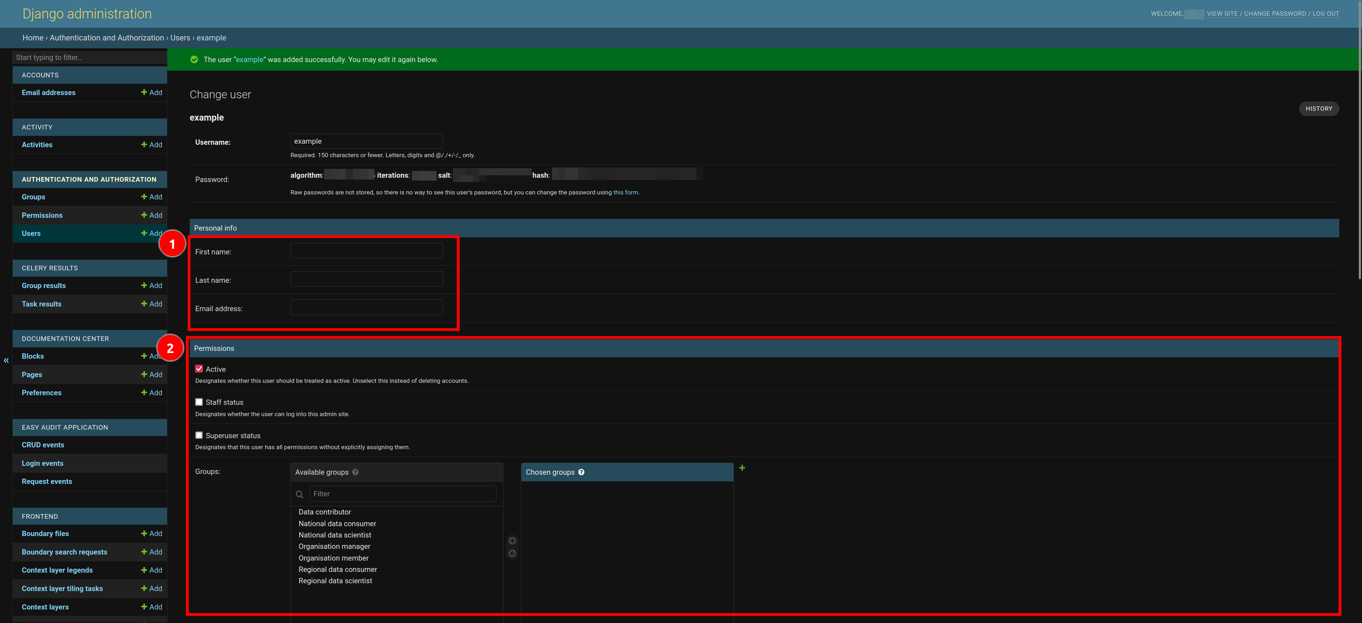Focus the Last name field
1362x623 pixels.
click(x=366, y=279)
